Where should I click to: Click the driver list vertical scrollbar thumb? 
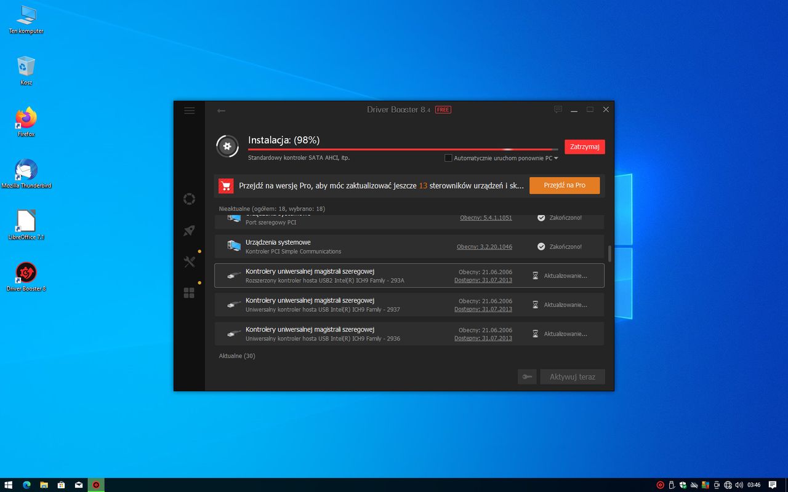point(609,253)
